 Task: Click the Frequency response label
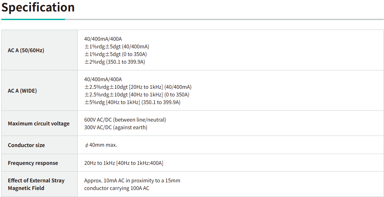pyautogui.click(x=33, y=163)
